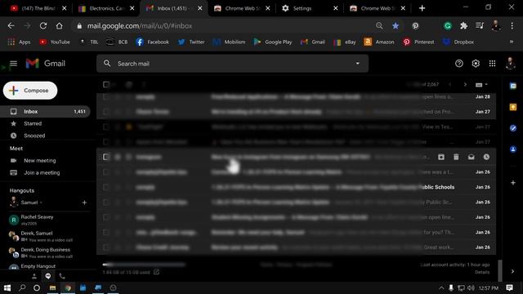Screen dimensions: 523x294
Task: Open the manage storage link icon
Action: pyautogui.click(x=156, y=272)
